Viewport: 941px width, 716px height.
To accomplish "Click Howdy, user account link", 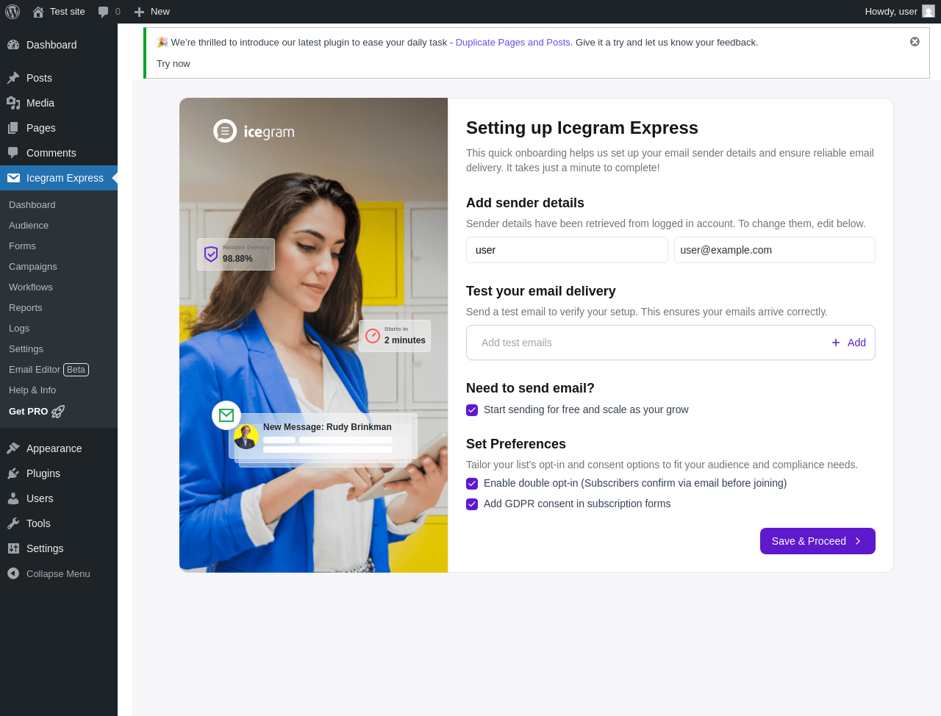I will click(899, 11).
